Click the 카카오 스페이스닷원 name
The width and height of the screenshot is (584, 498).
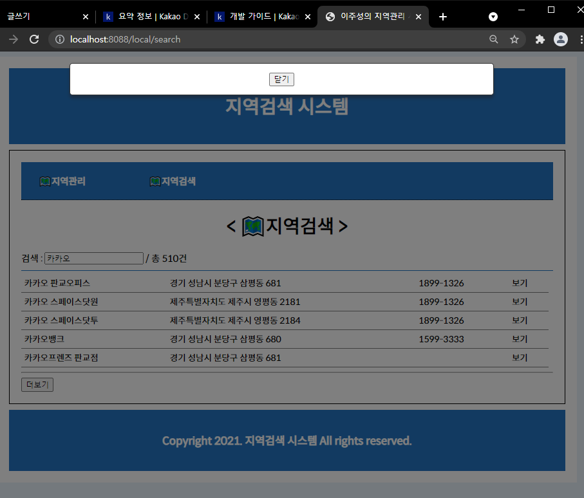pos(61,302)
